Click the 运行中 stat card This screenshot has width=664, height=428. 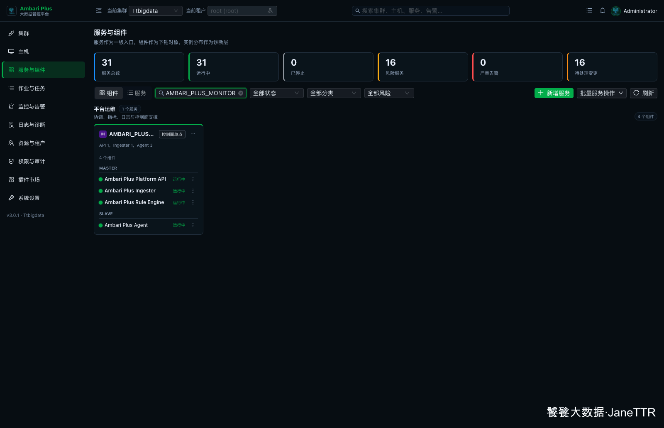(234, 67)
